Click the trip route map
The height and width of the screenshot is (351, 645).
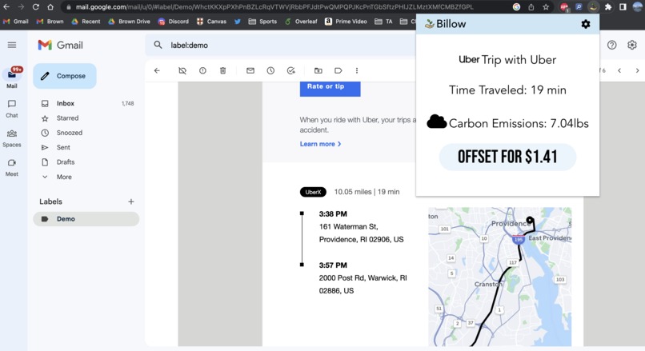click(500, 277)
